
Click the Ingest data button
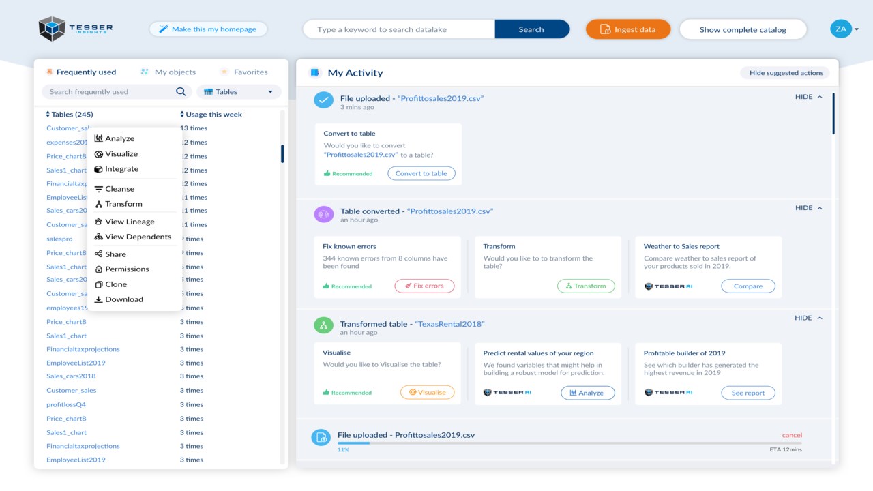628,29
